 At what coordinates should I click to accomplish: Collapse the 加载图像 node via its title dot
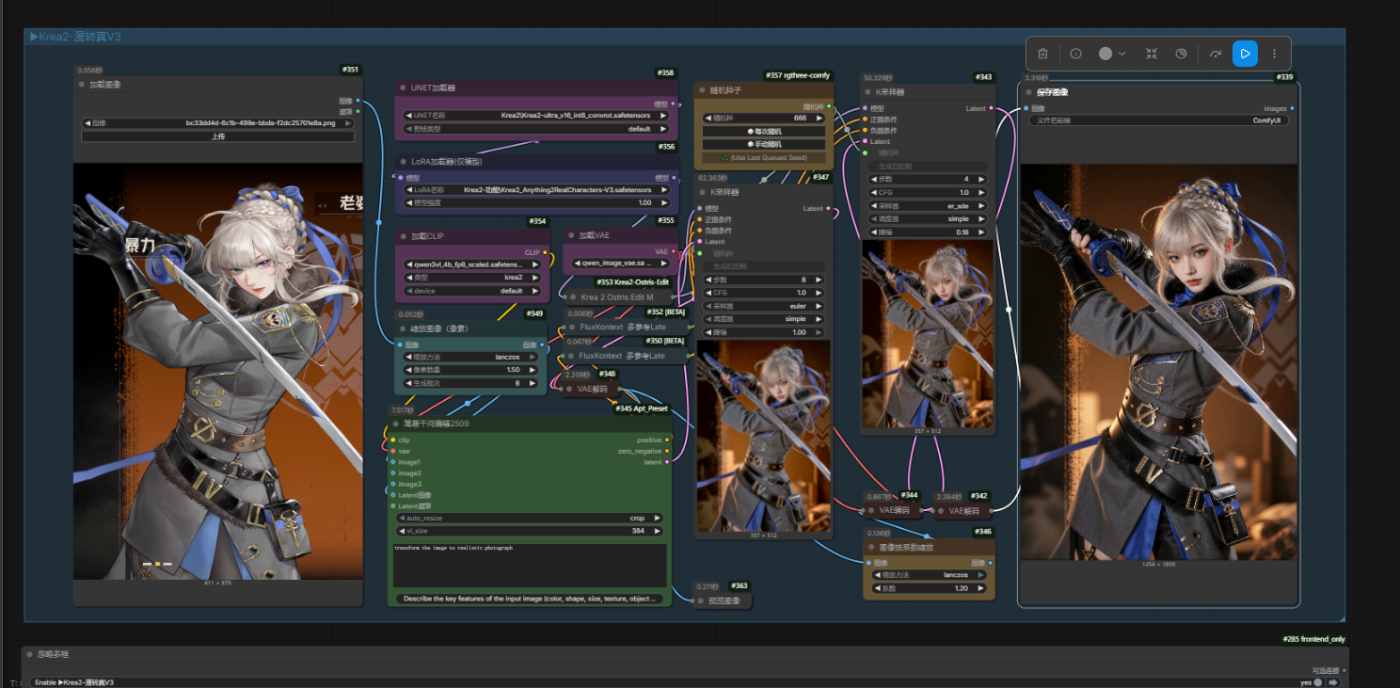click(83, 85)
